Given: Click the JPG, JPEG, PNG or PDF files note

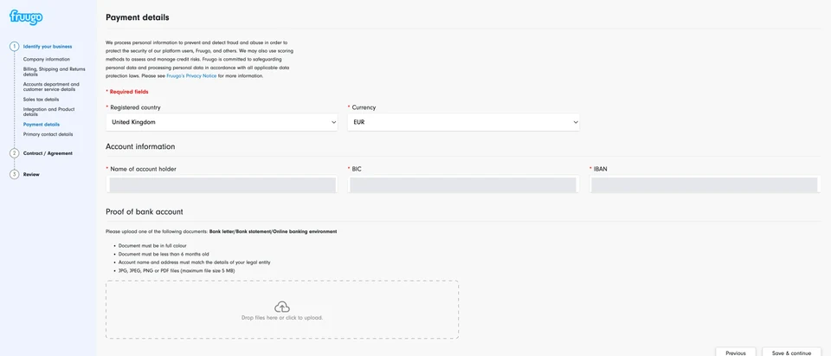Looking at the screenshot, I should 177,270.
